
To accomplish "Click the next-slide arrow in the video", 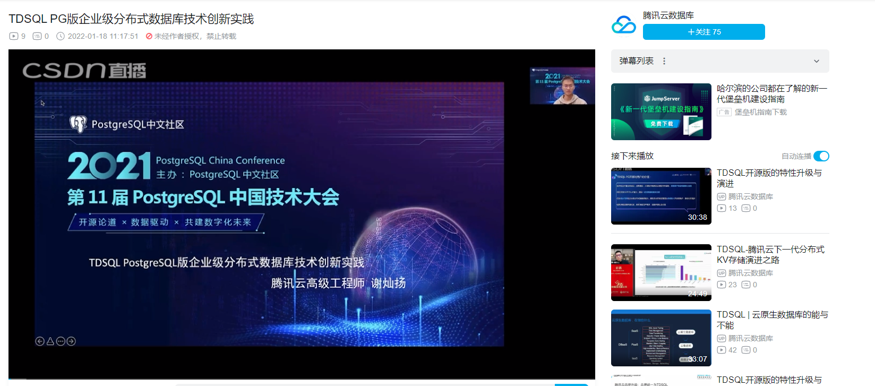I will point(71,341).
